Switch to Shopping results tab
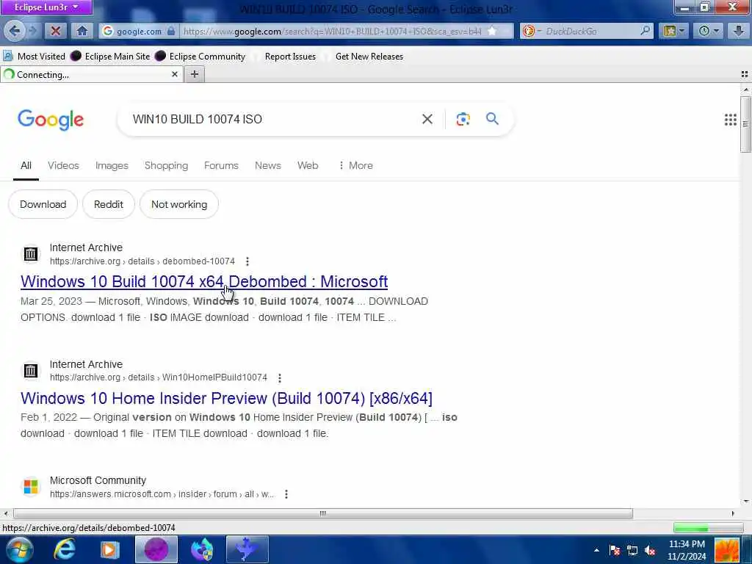 pyautogui.click(x=166, y=165)
